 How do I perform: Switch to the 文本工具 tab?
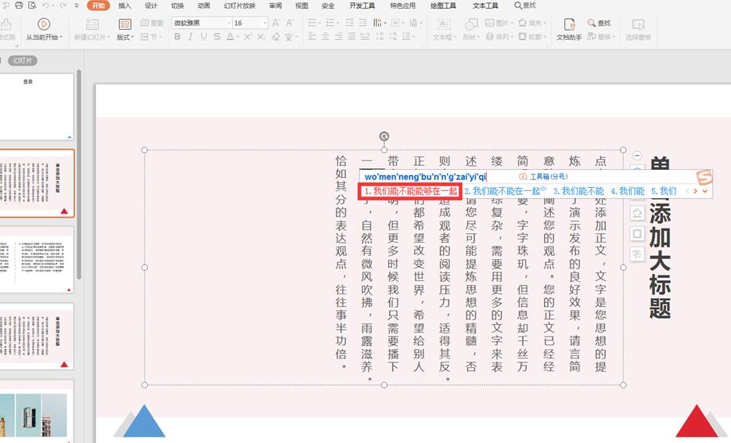coord(485,5)
